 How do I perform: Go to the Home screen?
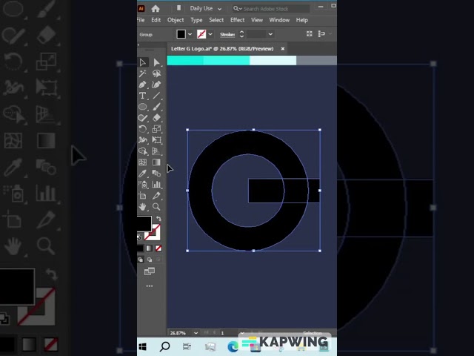(156, 8)
